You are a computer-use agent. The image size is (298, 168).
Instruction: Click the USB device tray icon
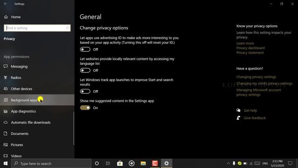234,163
